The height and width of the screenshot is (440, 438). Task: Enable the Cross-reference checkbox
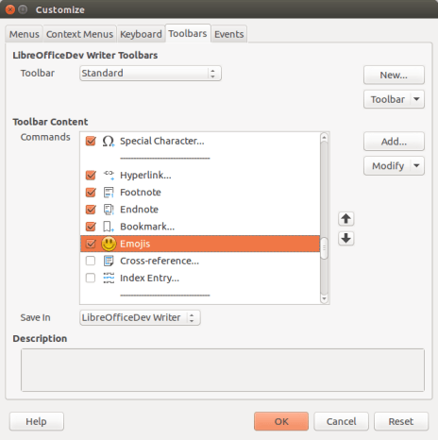(91, 261)
